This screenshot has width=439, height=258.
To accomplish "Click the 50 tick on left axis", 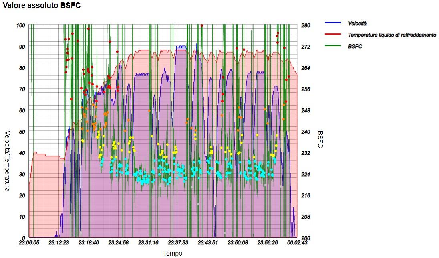I will [x=22, y=132].
